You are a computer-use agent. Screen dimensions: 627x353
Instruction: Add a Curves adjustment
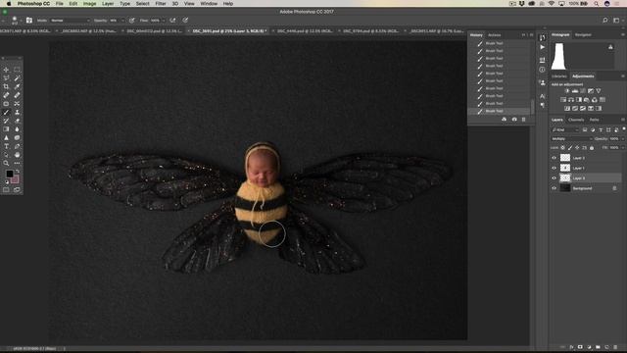click(x=583, y=91)
